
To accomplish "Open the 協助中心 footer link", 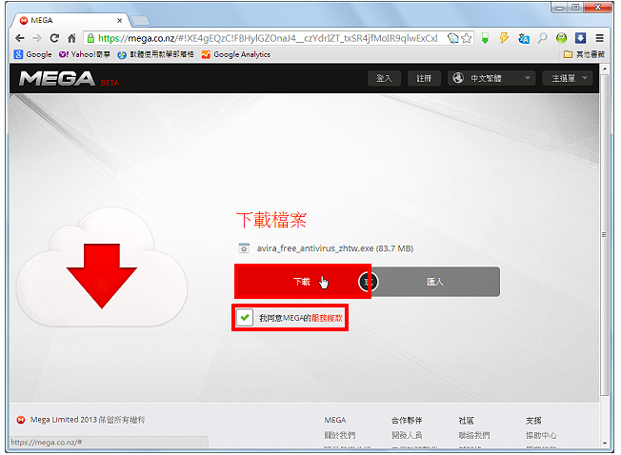I will 541,435.
